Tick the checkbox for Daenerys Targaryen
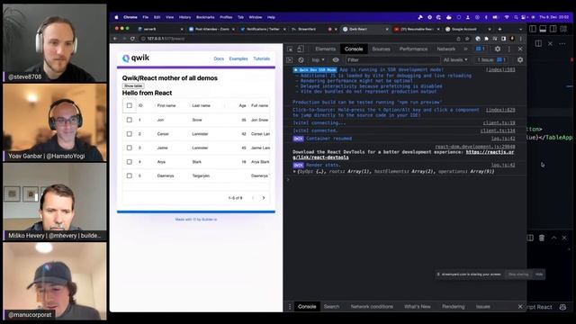This screenshot has width=576, height=324. coord(130,175)
